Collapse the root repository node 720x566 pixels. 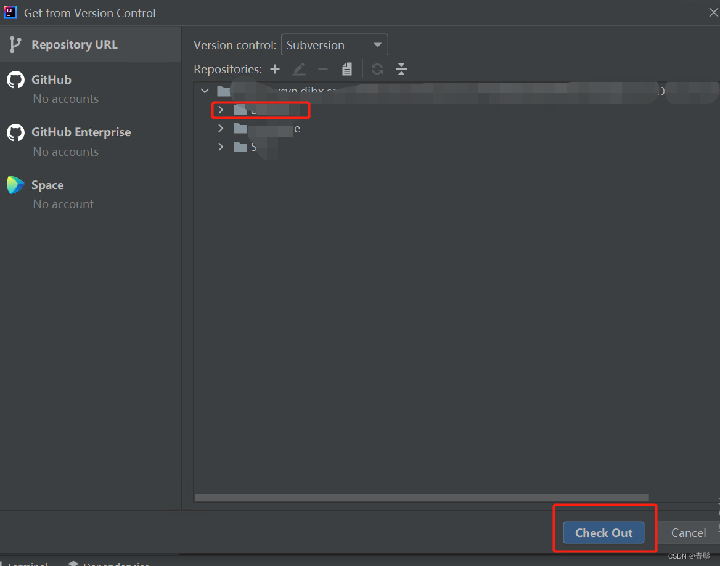click(205, 91)
